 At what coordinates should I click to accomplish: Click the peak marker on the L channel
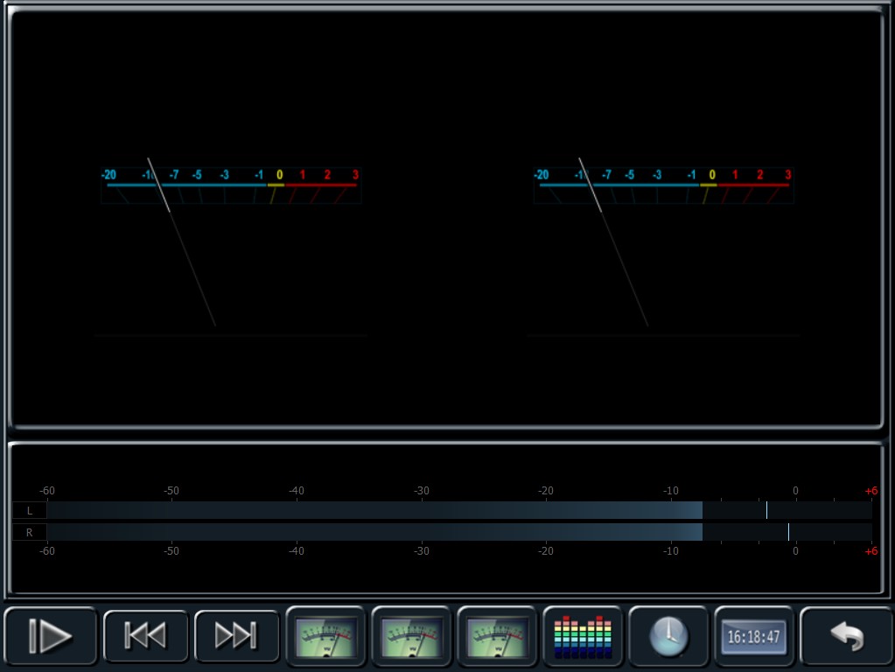[x=766, y=510]
